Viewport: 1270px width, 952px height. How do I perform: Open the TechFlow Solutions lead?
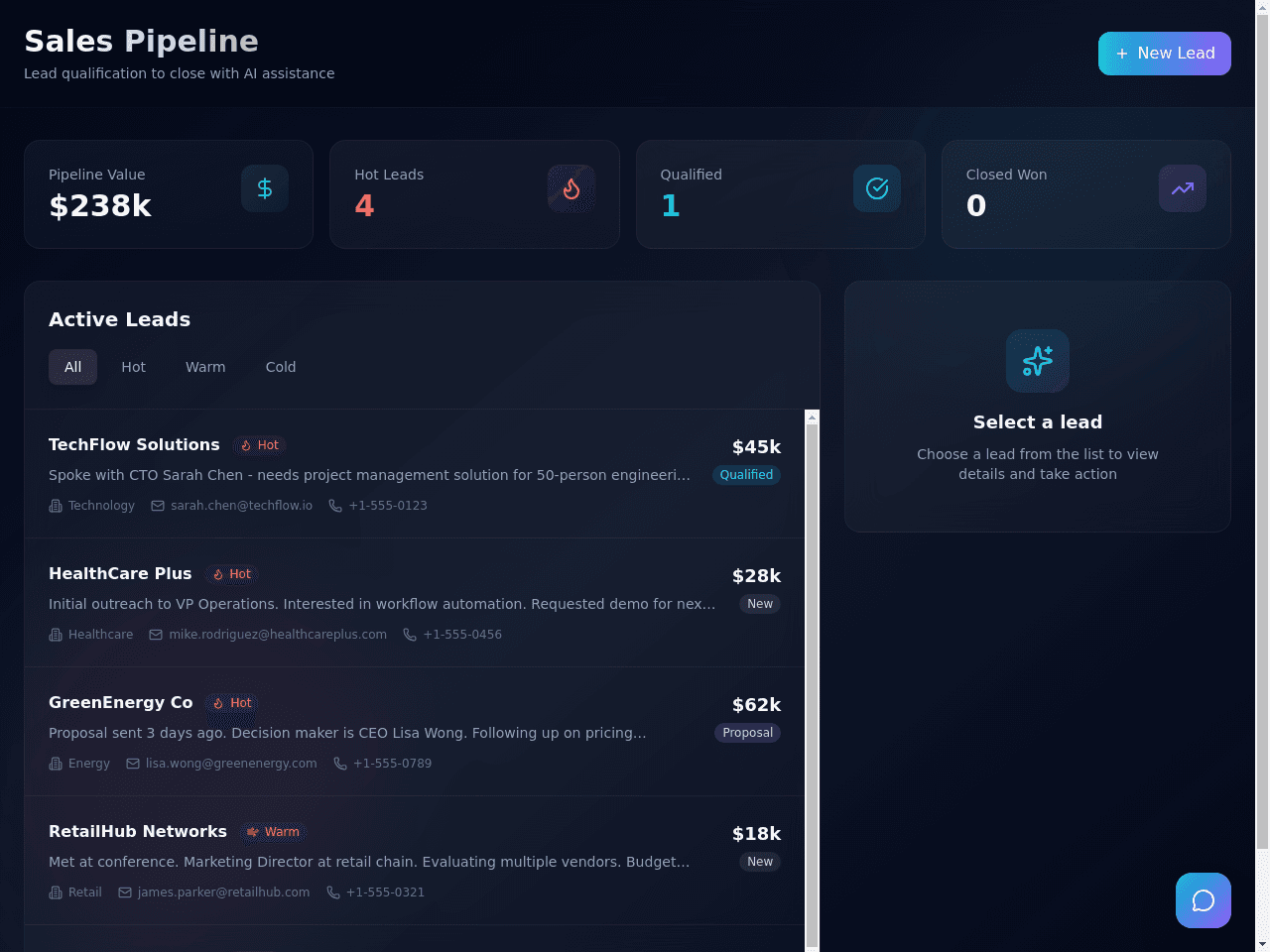coord(415,474)
